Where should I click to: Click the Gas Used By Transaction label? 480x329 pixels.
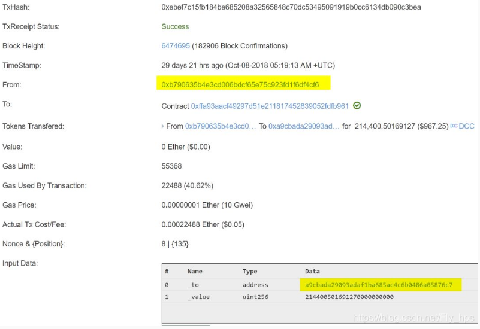pos(44,185)
